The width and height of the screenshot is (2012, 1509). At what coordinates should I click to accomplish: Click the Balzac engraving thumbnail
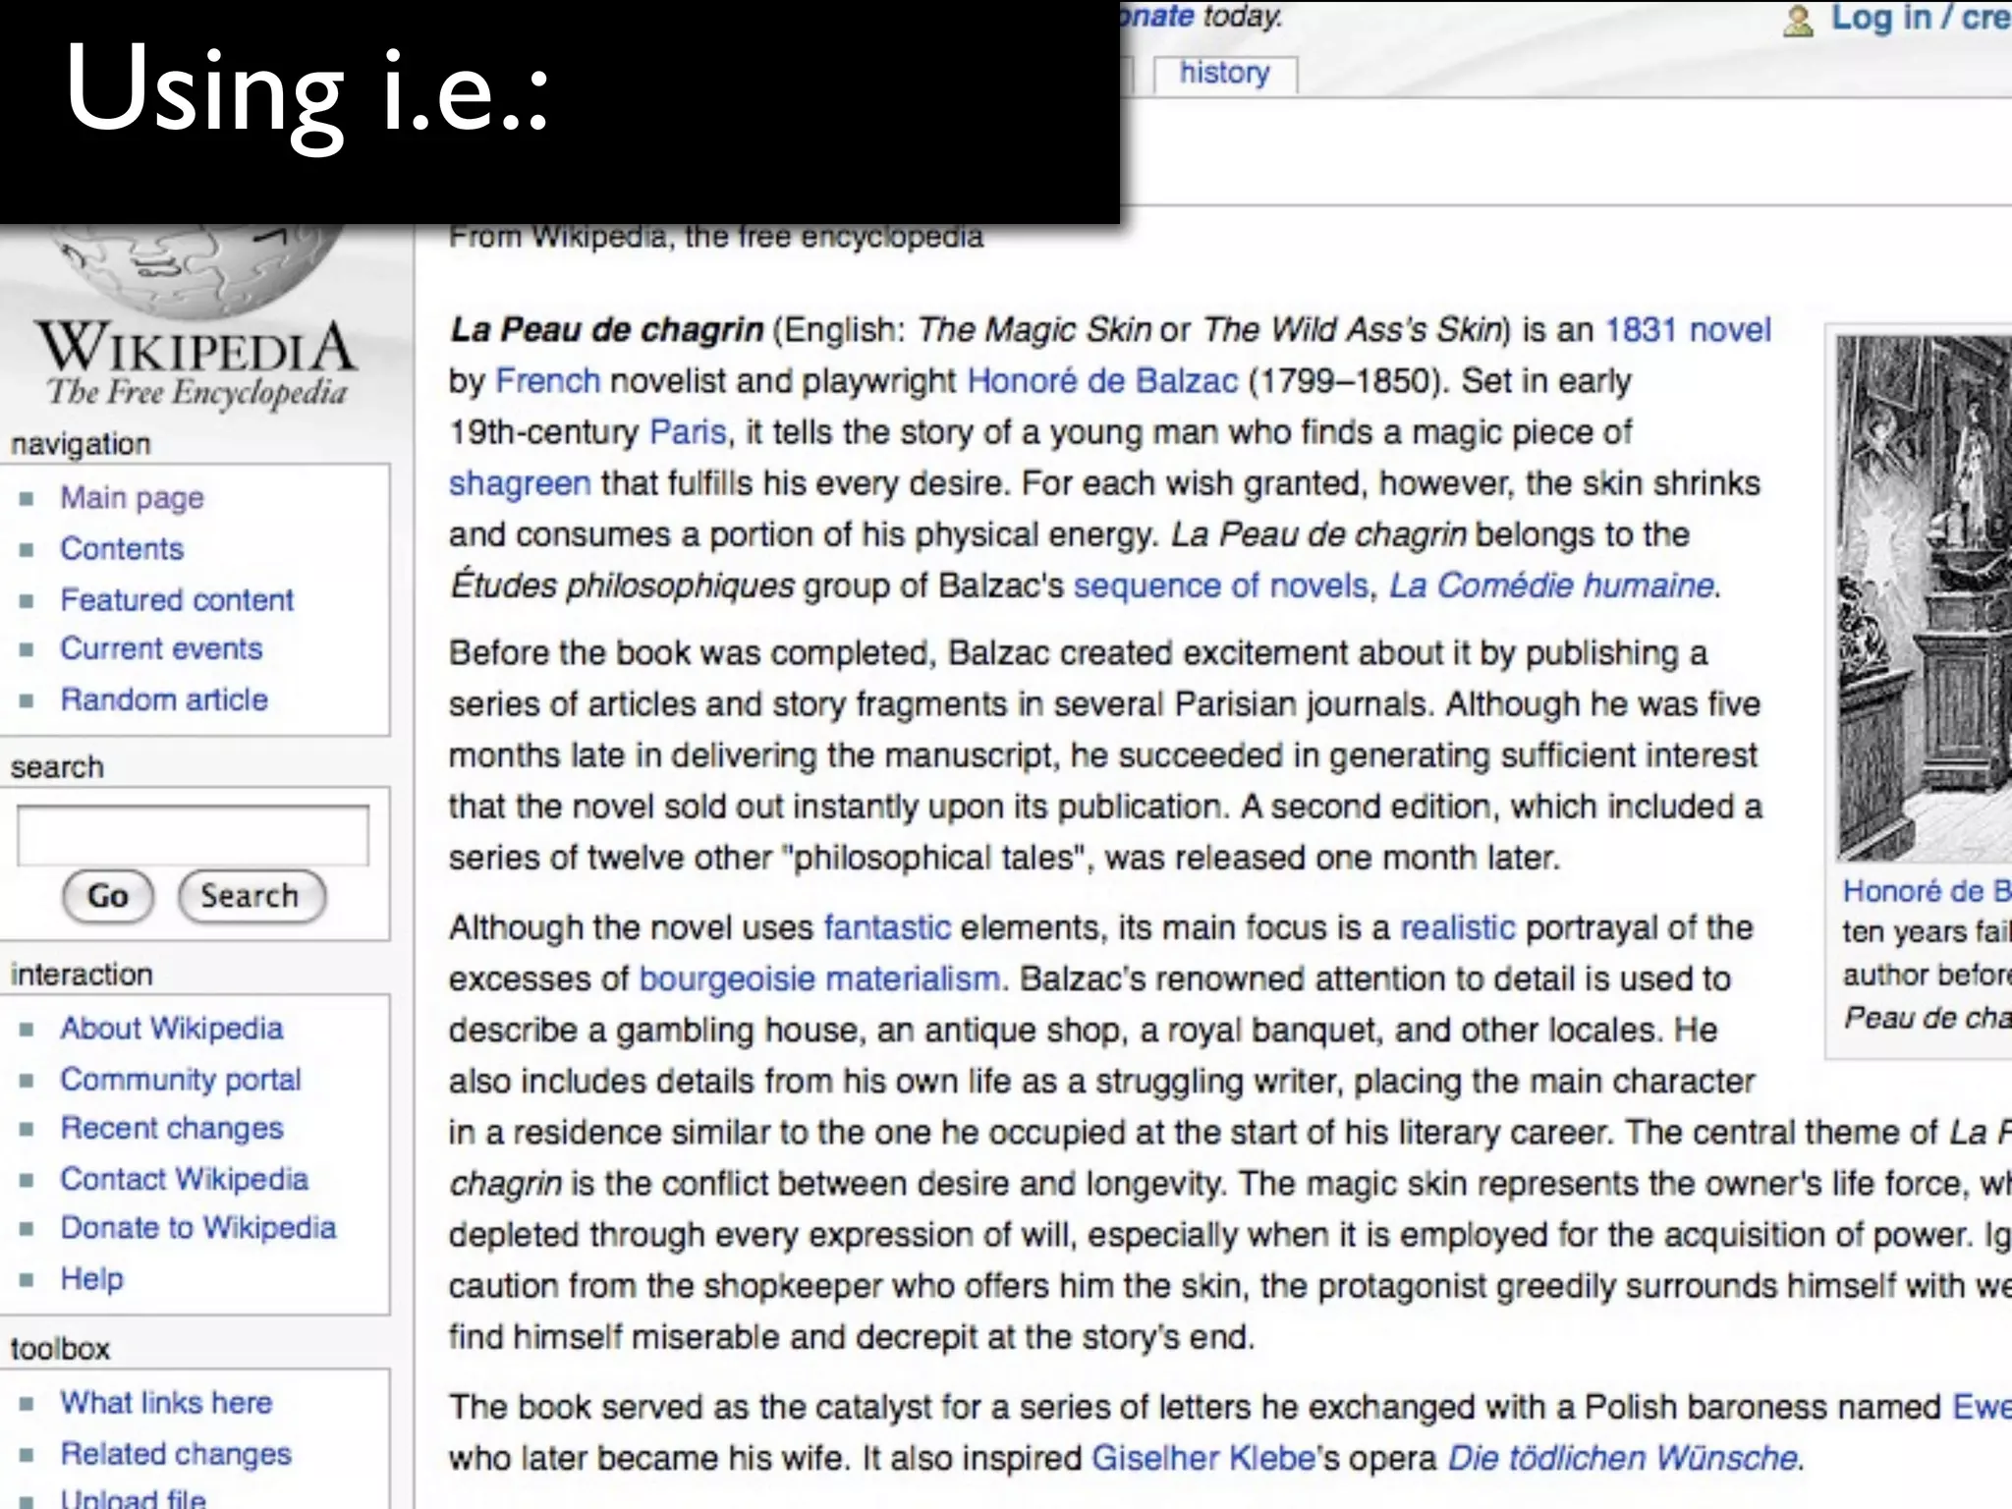click(1925, 598)
